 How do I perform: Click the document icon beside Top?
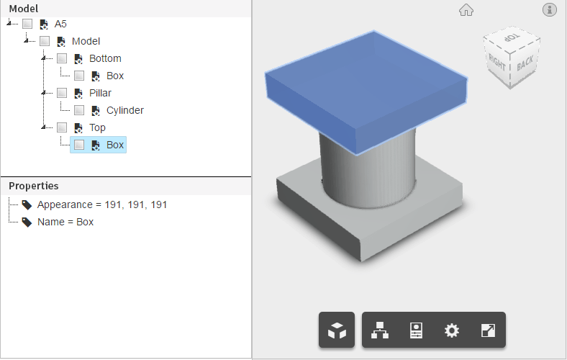(x=78, y=128)
